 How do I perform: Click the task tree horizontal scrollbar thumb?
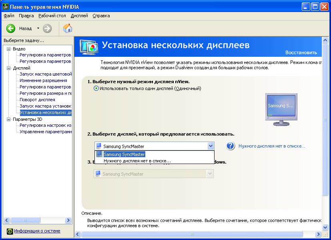tap(25, 220)
